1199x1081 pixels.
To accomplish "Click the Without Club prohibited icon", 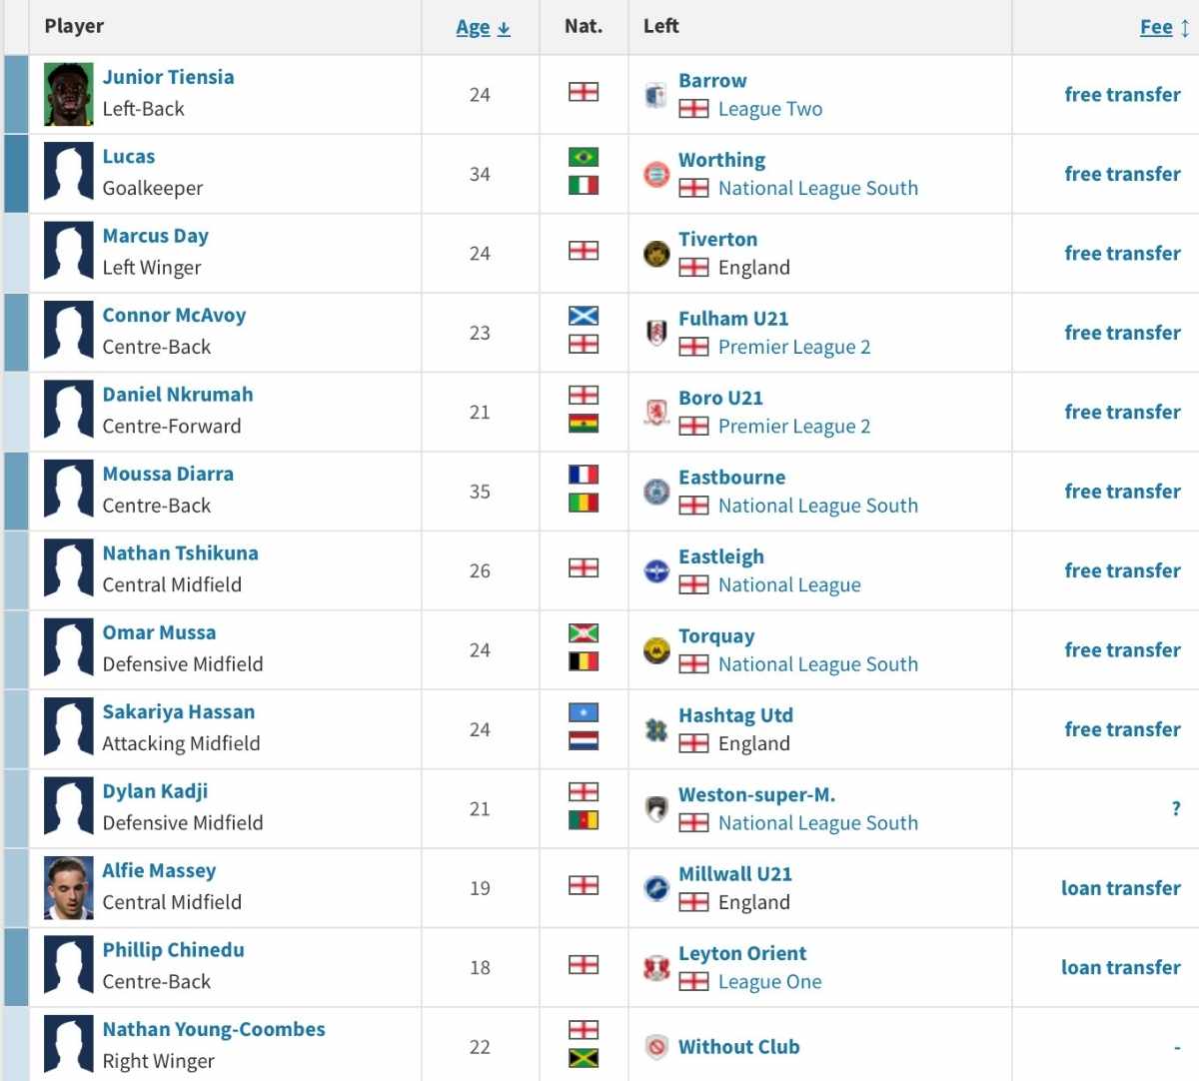I will 656,1047.
